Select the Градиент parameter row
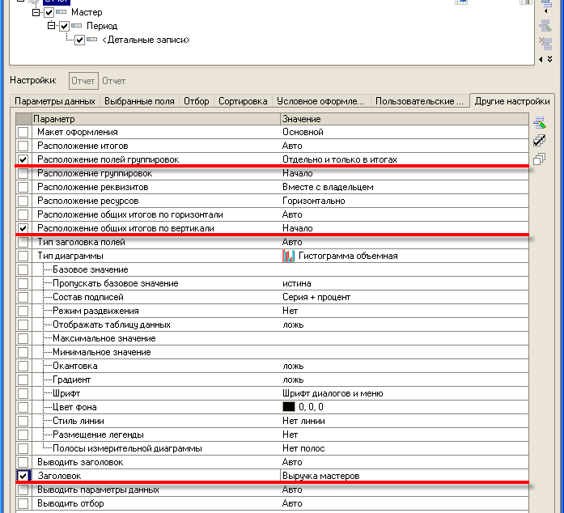This screenshot has width=564, height=513. pyautogui.click(x=272, y=379)
